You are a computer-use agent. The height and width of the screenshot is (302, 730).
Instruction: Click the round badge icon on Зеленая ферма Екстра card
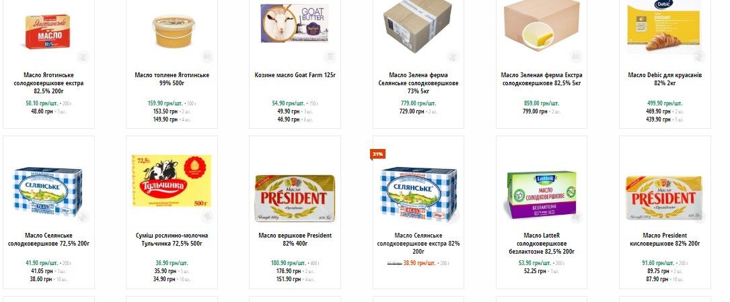tap(576, 56)
